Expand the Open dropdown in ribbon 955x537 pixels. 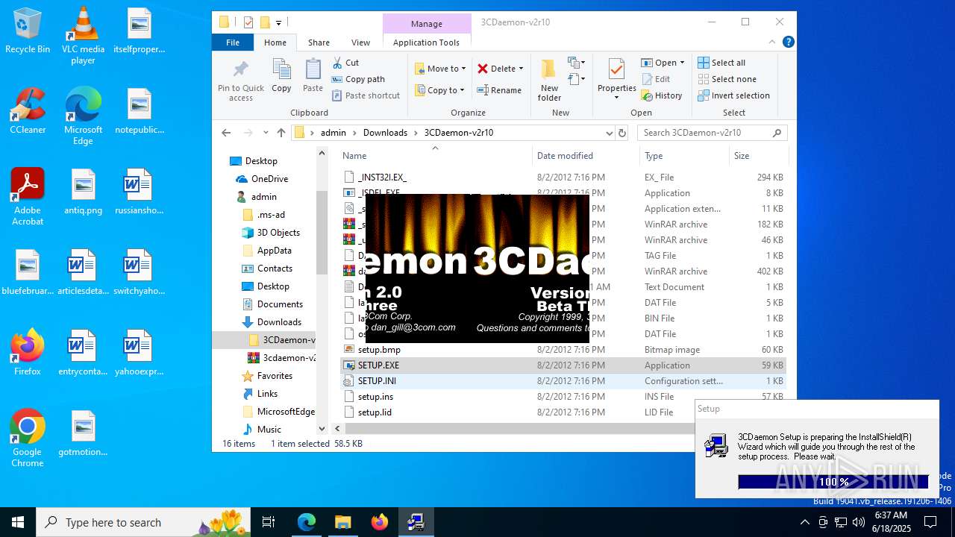click(682, 63)
